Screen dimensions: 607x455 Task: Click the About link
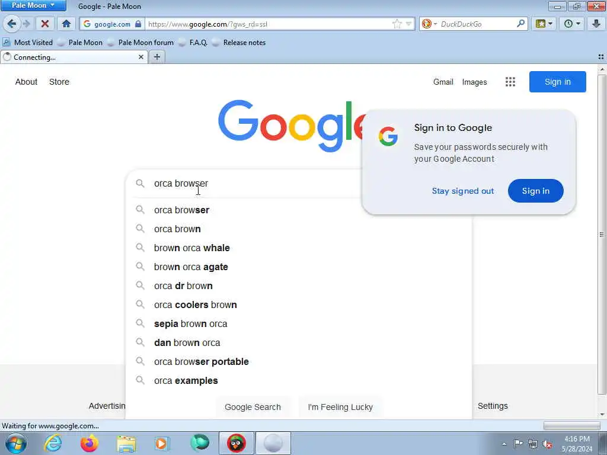26,82
